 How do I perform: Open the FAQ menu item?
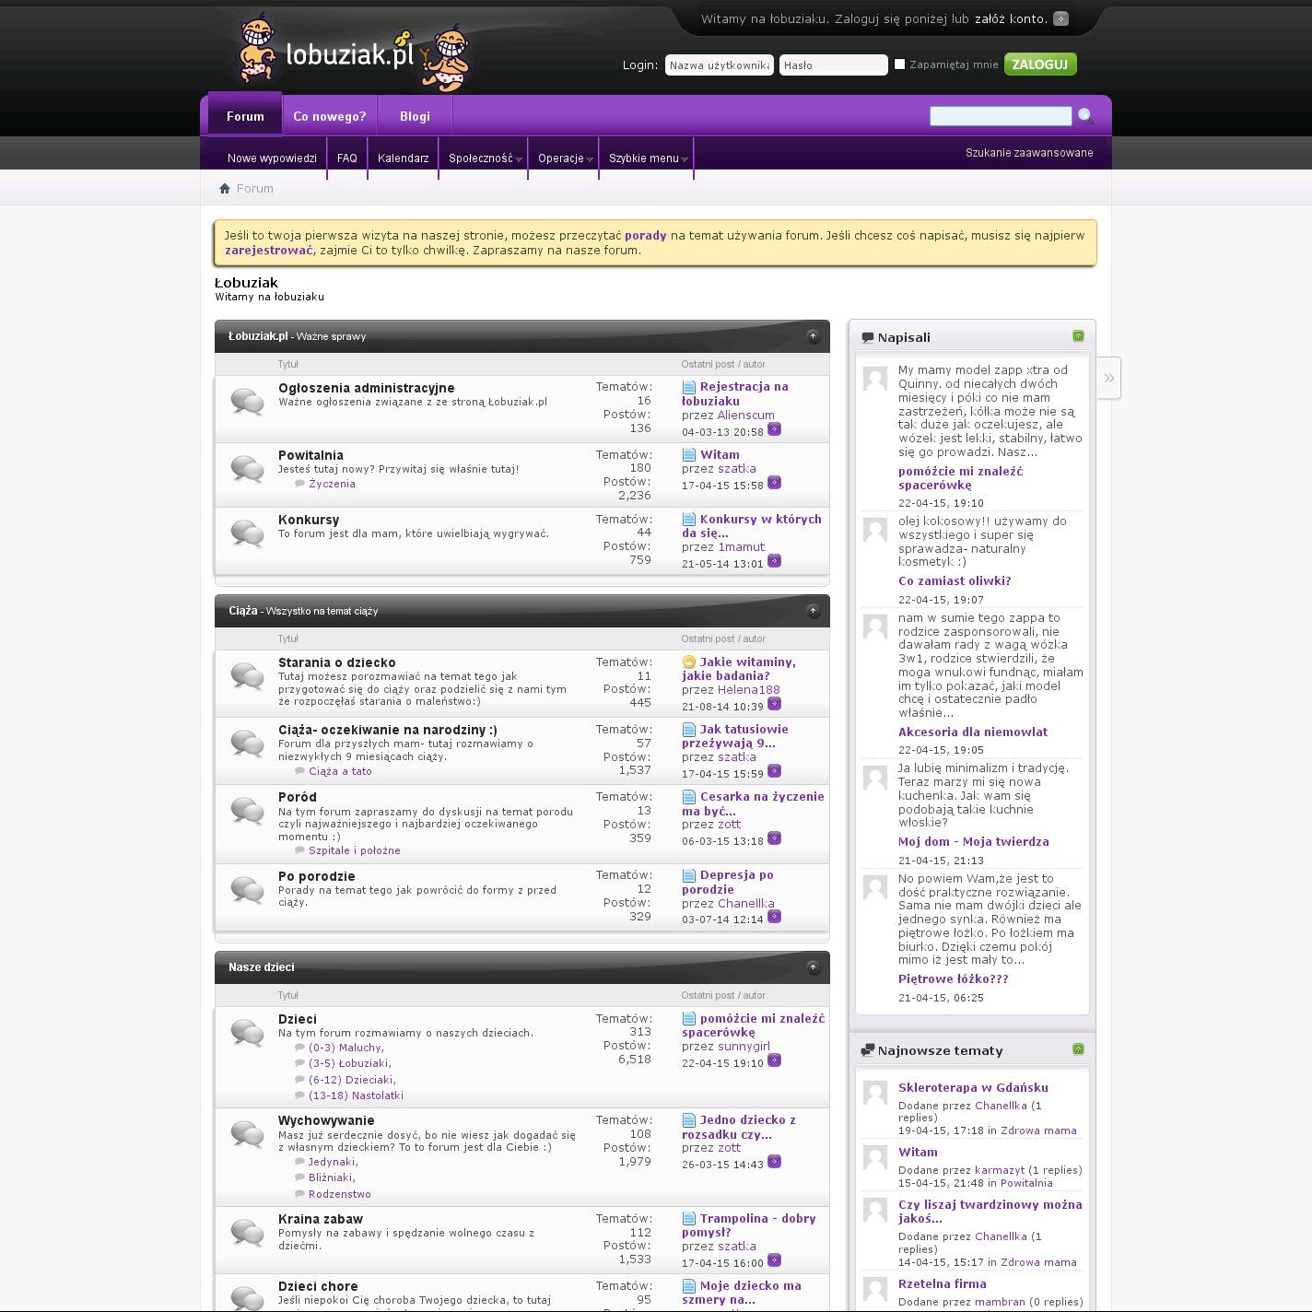pos(347,158)
